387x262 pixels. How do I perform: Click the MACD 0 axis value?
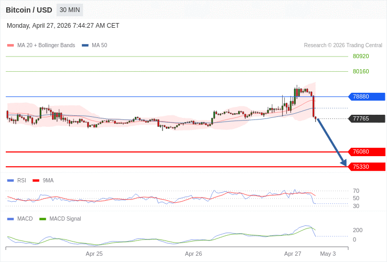click(x=354, y=239)
